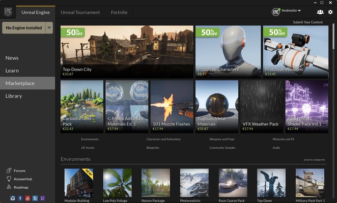Open the Community Samples category

point(222,148)
